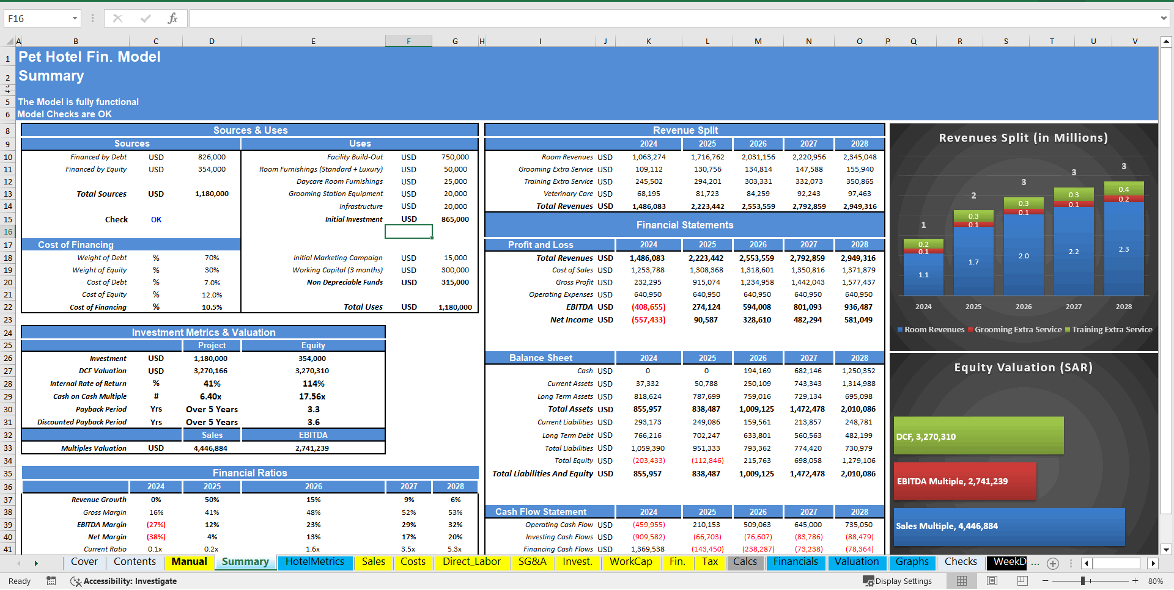Click the Enter checkmark formula icon
Screen dimensions: 1174x590
point(146,18)
